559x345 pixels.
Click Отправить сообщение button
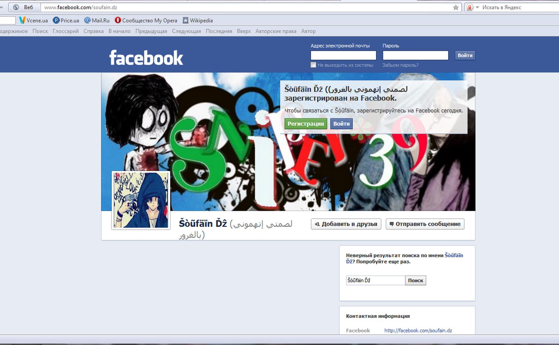click(x=425, y=224)
